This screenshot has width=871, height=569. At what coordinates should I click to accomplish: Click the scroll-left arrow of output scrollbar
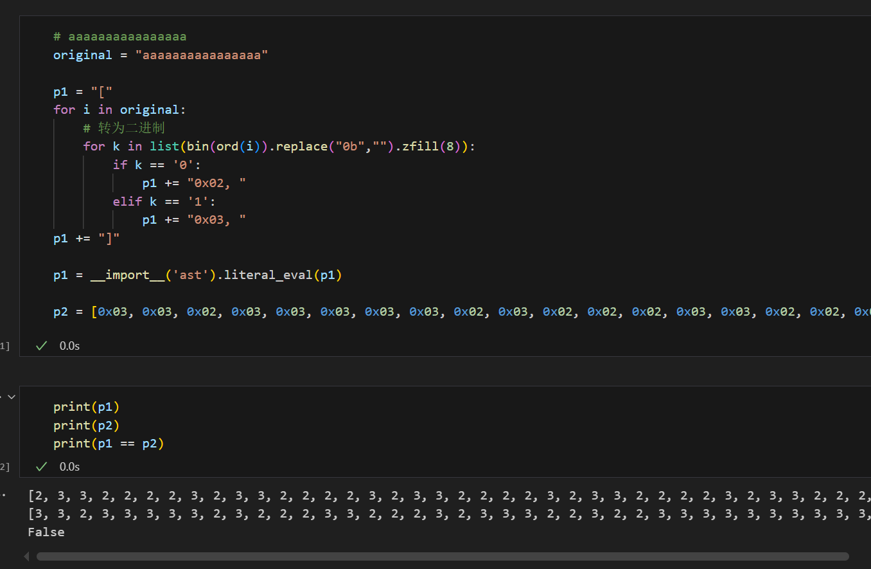pos(26,556)
